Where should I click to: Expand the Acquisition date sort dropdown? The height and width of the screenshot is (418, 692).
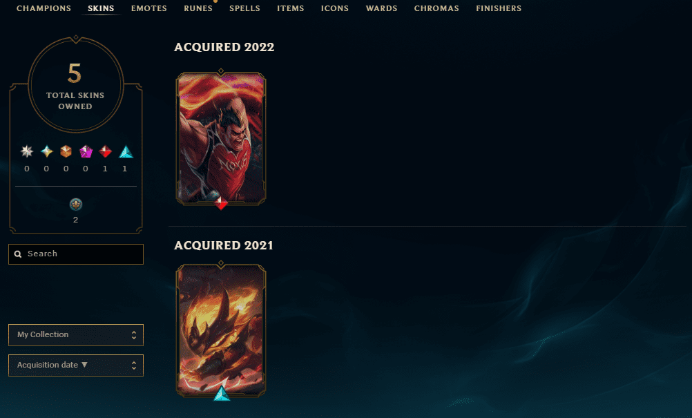pos(76,365)
